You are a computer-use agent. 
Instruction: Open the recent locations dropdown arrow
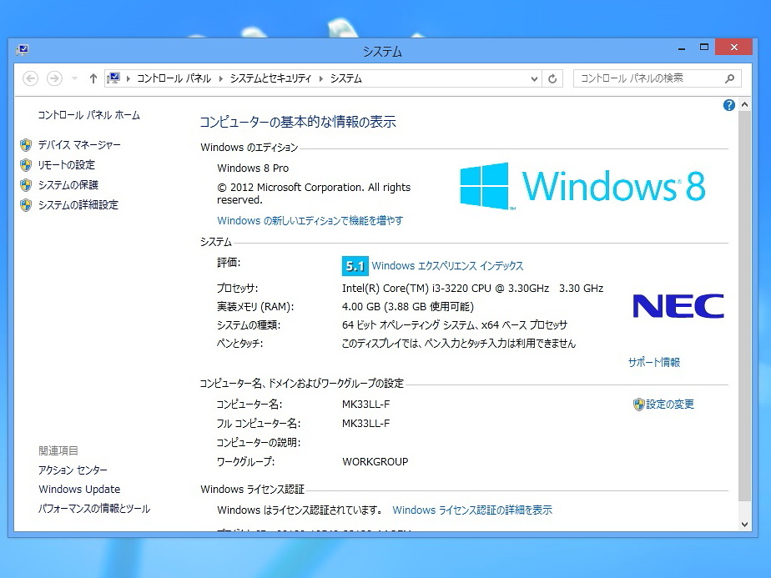pyautogui.click(x=75, y=78)
